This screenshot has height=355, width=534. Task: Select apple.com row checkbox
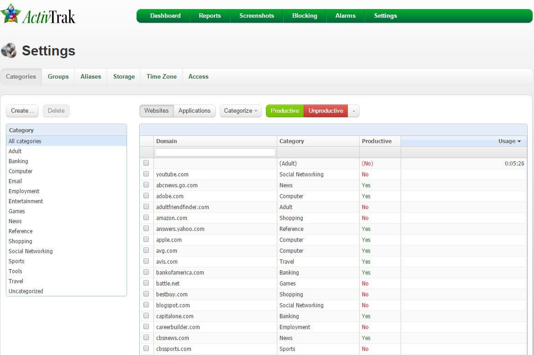146,239
